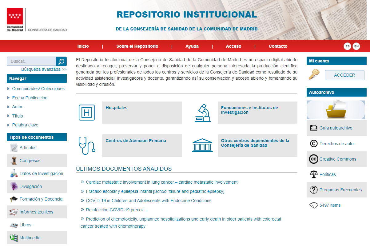Switch language to ES

tap(347, 46)
